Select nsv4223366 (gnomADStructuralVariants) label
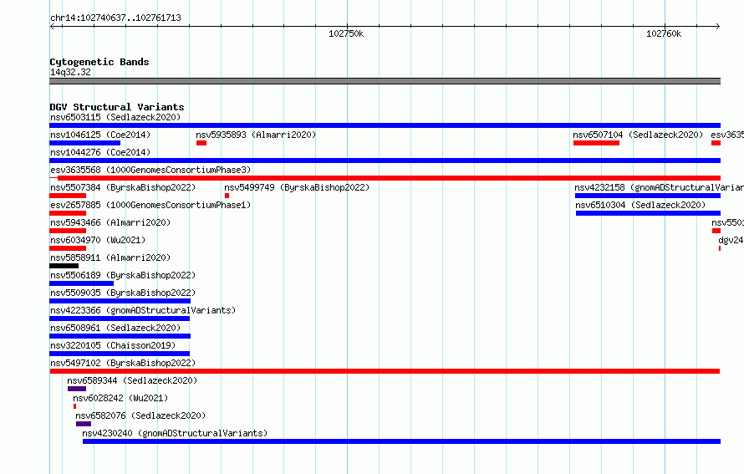Viewport: 744px width, 474px height. (143, 310)
